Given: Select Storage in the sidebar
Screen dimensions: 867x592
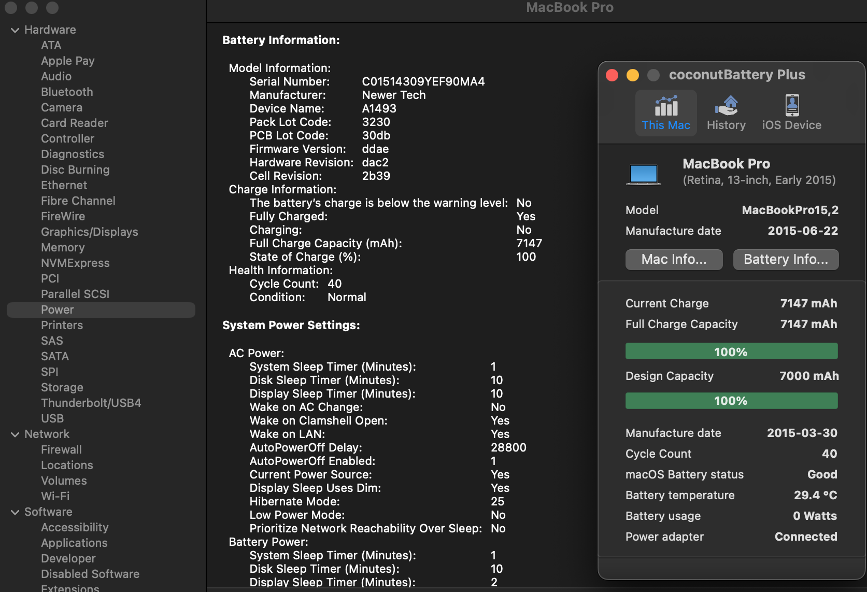Looking at the screenshot, I should click(x=62, y=388).
